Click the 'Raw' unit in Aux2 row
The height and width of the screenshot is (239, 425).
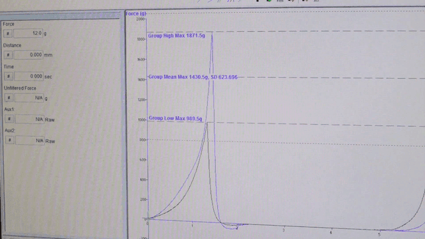[x=50, y=141]
